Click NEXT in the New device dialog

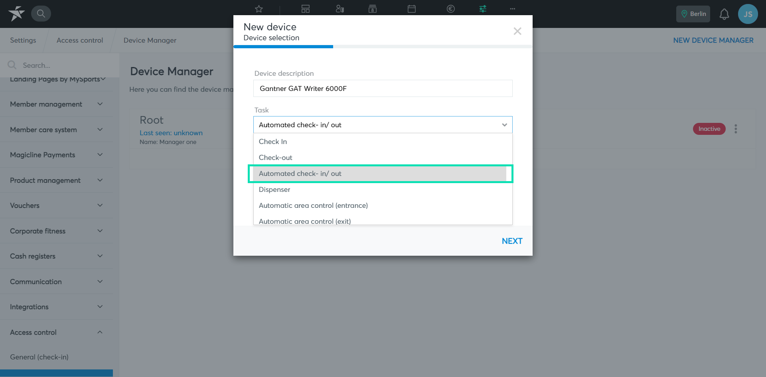(512, 241)
